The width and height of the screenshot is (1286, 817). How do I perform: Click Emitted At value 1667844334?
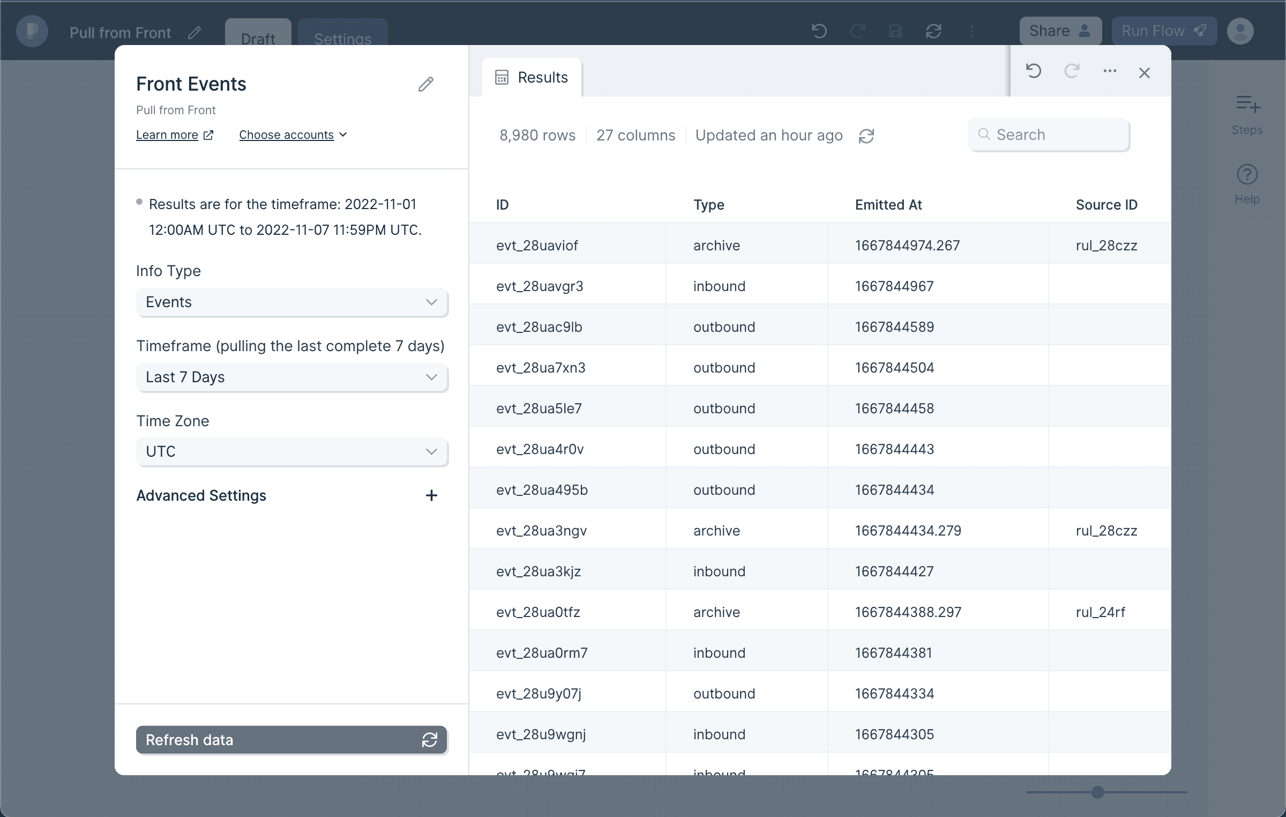pyautogui.click(x=895, y=694)
